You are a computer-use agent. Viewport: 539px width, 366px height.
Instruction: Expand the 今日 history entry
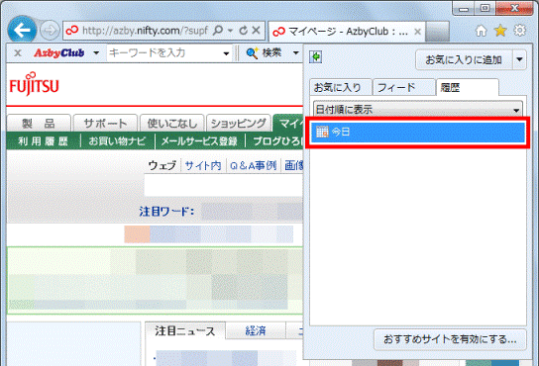pos(418,132)
